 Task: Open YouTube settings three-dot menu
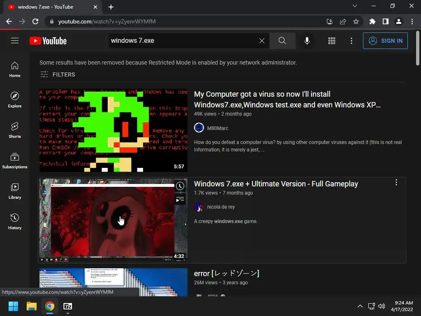click(x=351, y=41)
